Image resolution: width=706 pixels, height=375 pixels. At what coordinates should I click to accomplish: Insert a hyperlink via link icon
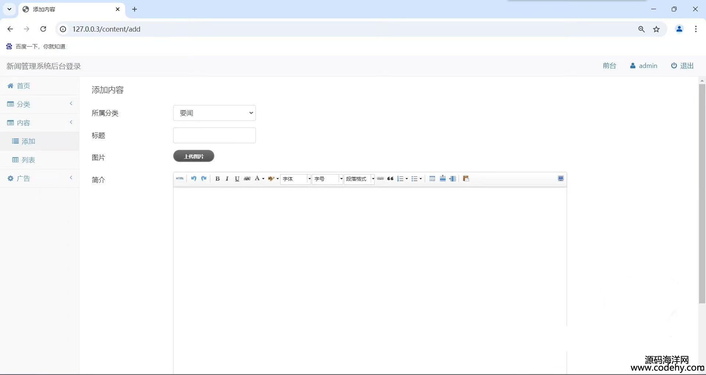(381, 179)
